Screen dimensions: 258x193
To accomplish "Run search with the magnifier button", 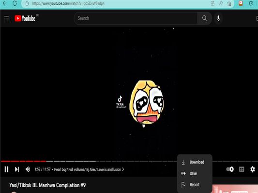I will coord(204,18).
